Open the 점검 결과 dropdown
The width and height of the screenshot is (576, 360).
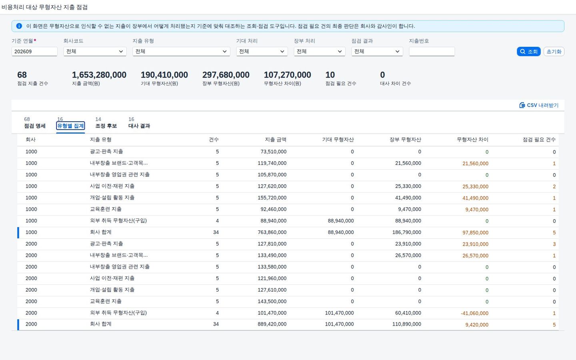pos(377,52)
